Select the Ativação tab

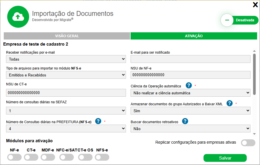pos(194,36)
